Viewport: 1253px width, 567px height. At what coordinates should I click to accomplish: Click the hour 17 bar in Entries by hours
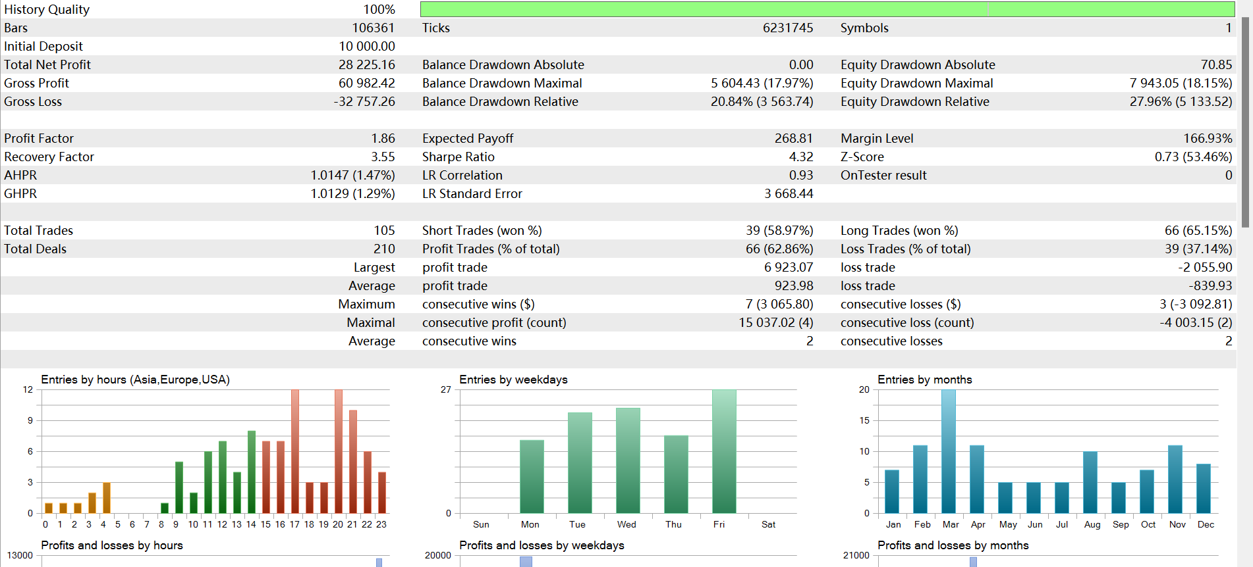[x=295, y=451]
